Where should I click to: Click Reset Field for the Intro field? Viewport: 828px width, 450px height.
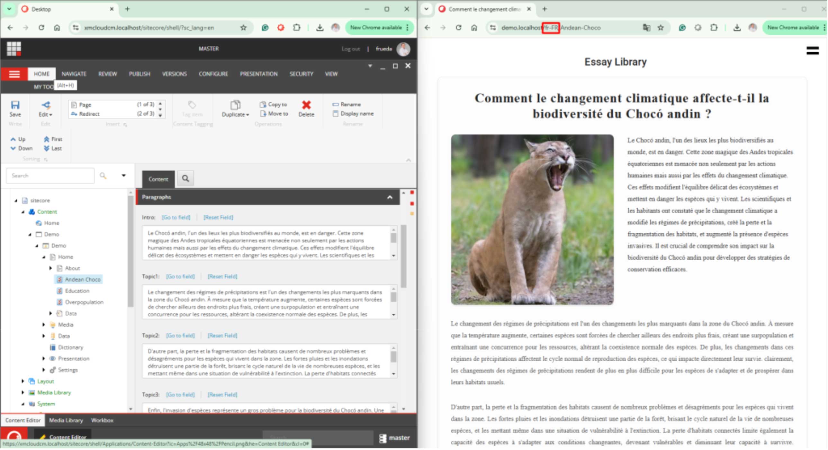218,217
